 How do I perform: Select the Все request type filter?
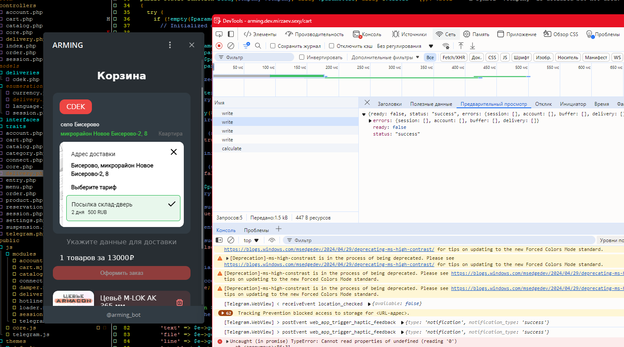(x=430, y=57)
